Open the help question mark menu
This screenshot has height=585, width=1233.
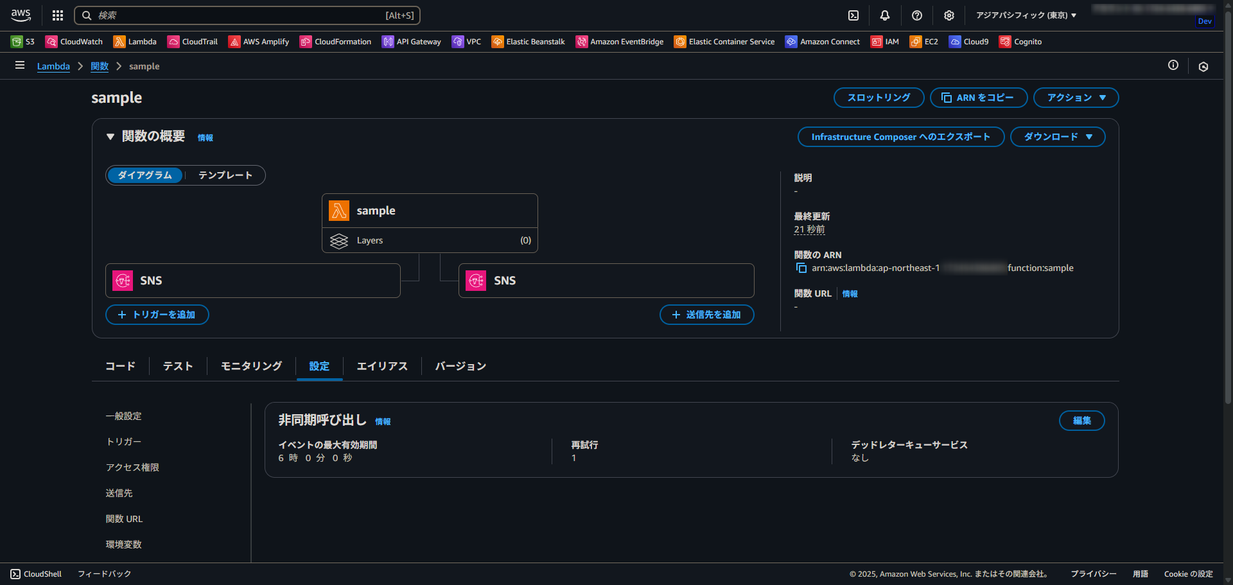tap(917, 15)
